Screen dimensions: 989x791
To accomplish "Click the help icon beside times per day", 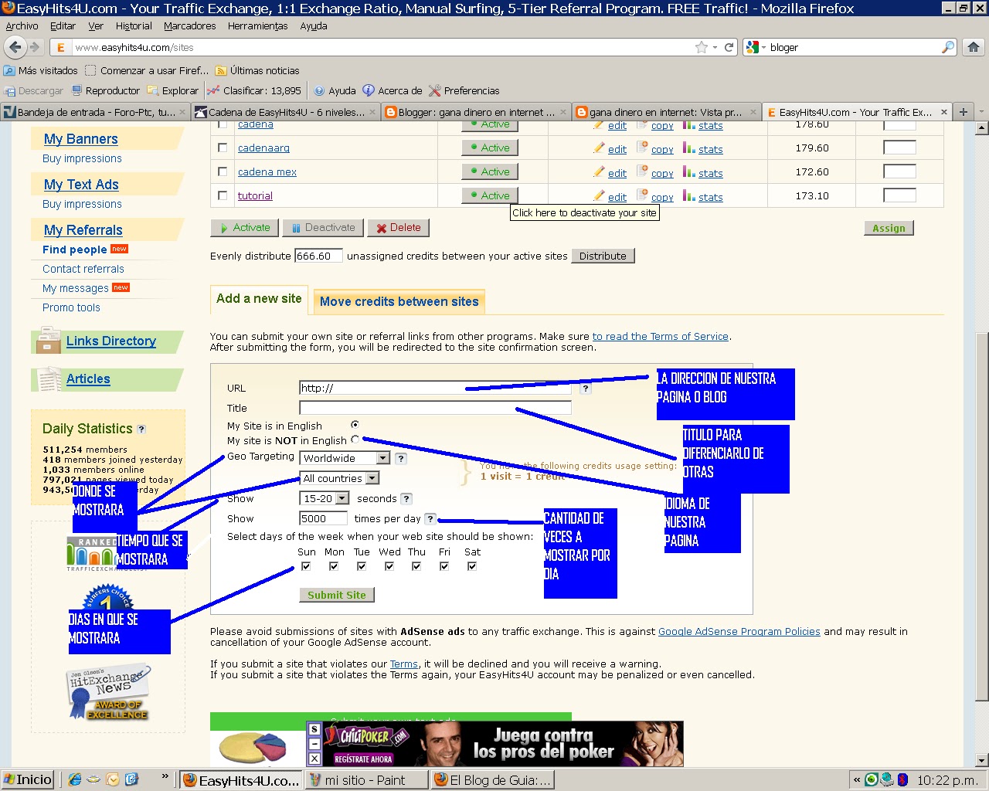I will pyautogui.click(x=430, y=519).
